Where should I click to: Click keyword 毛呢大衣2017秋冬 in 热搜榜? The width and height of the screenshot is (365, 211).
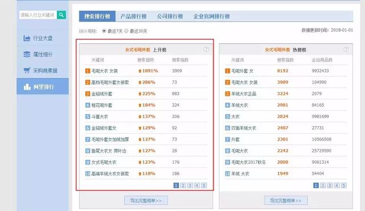click(x=249, y=162)
